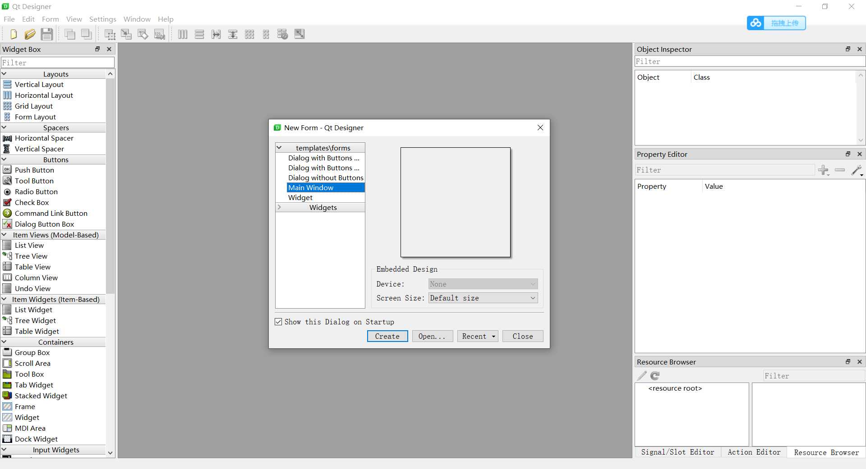866x469 pixels.
Task: Click the wrench icon in Property Editor
Action: tap(857, 170)
